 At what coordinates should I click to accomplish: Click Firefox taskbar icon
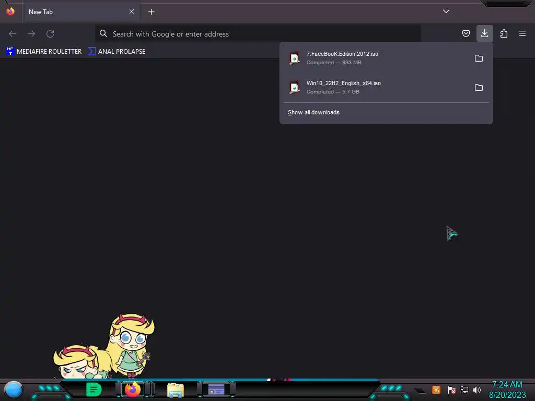click(x=133, y=390)
